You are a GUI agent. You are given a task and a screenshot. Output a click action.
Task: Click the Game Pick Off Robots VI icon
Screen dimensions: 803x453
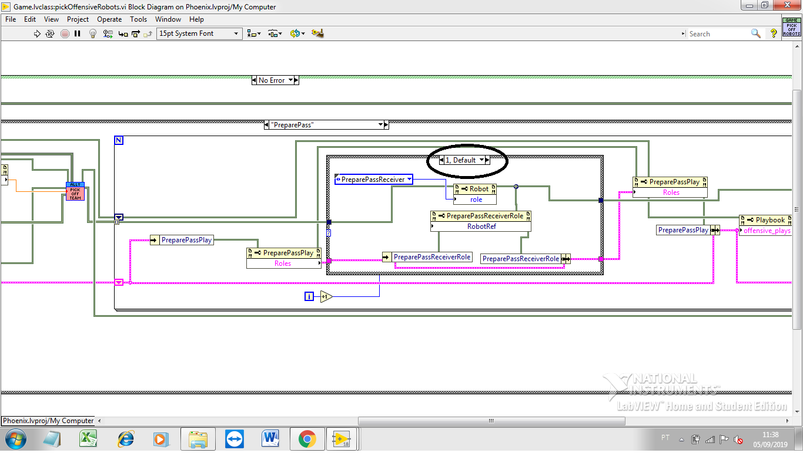tap(791, 27)
